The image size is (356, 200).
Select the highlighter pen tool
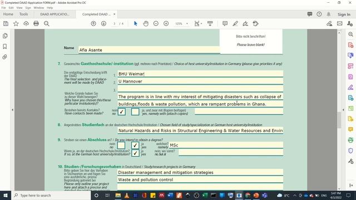click(235, 23)
